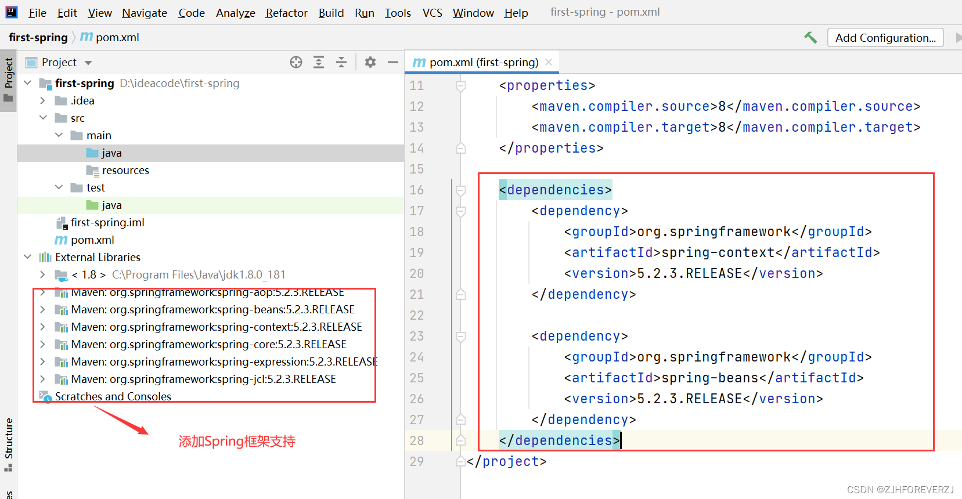Toggle the Project side tool window tab

(x=8, y=80)
